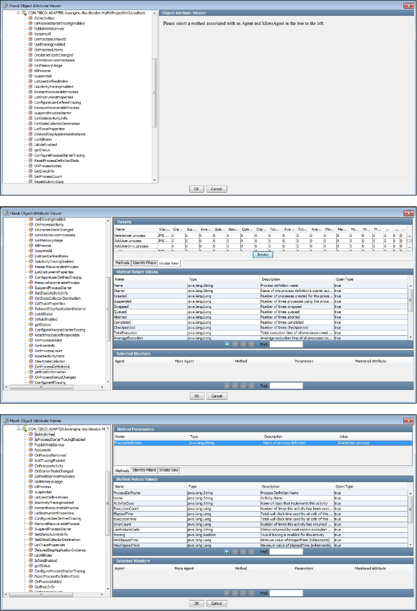Click OK in the Method Parameters window

click(x=196, y=603)
